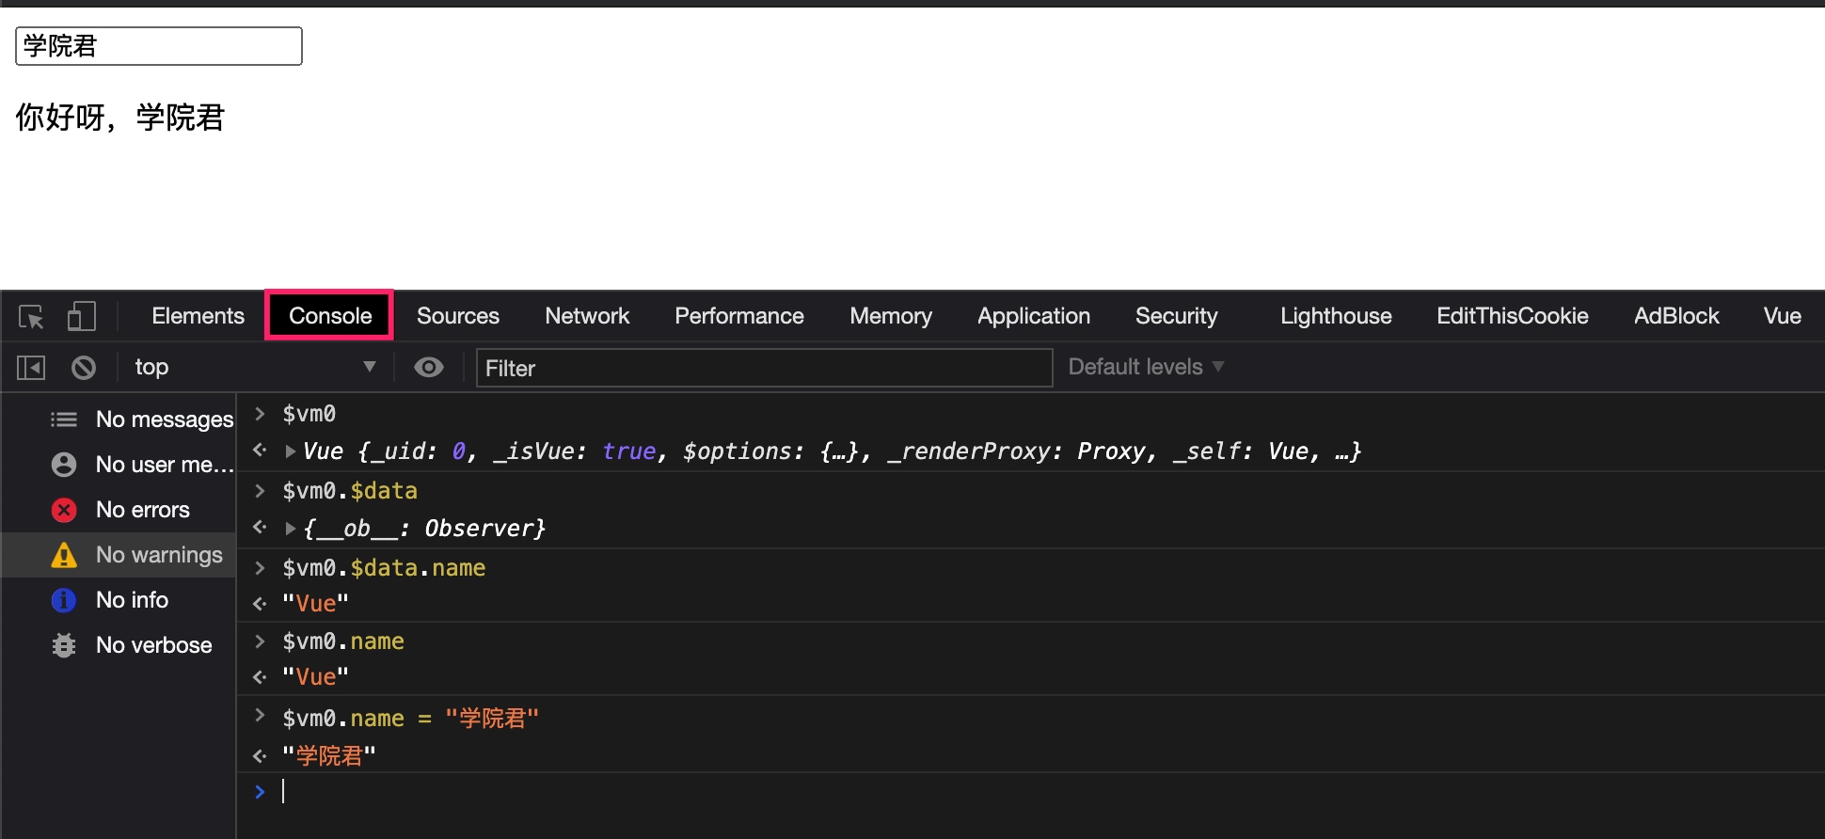Viewport: 1825px width, 839px height.
Task: Click the $vm0.$data.name console entry
Action: (384, 568)
